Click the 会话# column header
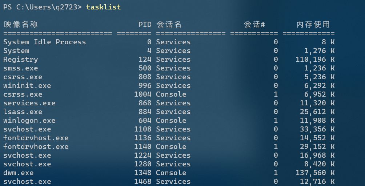 pyautogui.click(x=254, y=24)
